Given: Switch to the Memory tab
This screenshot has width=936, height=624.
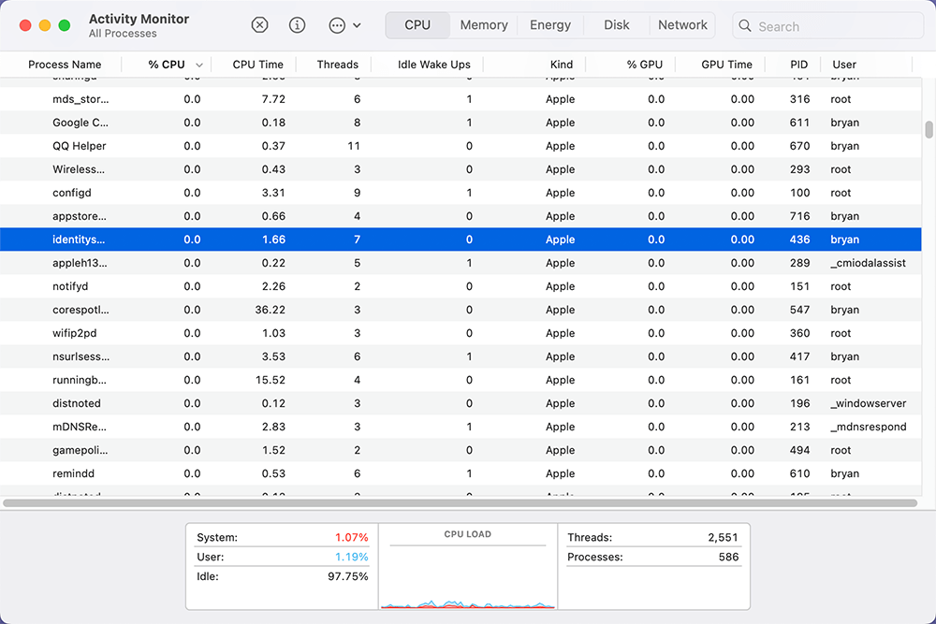Looking at the screenshot, I should (x=484, y=25).
